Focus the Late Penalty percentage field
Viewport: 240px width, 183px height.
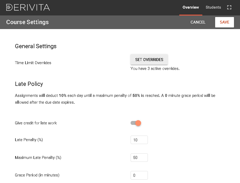(139, 140)
